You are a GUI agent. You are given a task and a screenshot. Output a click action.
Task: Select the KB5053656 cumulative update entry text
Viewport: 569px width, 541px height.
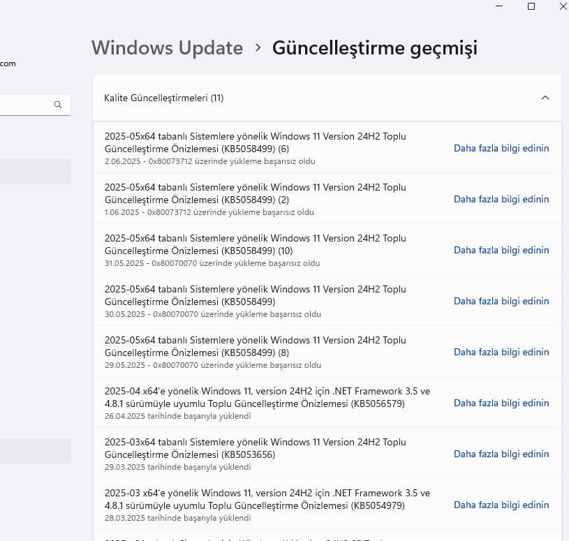pos(255,448)
